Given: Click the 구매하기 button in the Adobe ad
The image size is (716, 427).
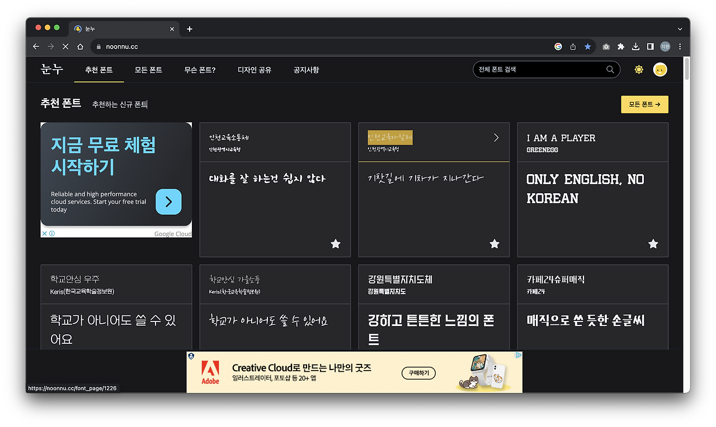Looking at the screenshot, I should tap(418, 373).
